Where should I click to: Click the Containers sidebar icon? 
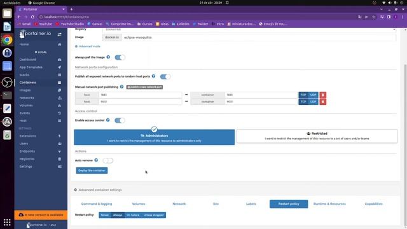59,83
